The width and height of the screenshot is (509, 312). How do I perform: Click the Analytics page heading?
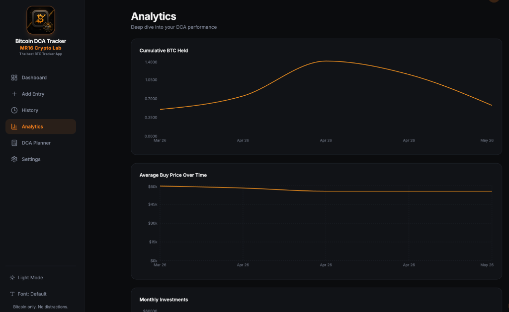[x=154, y=16]
